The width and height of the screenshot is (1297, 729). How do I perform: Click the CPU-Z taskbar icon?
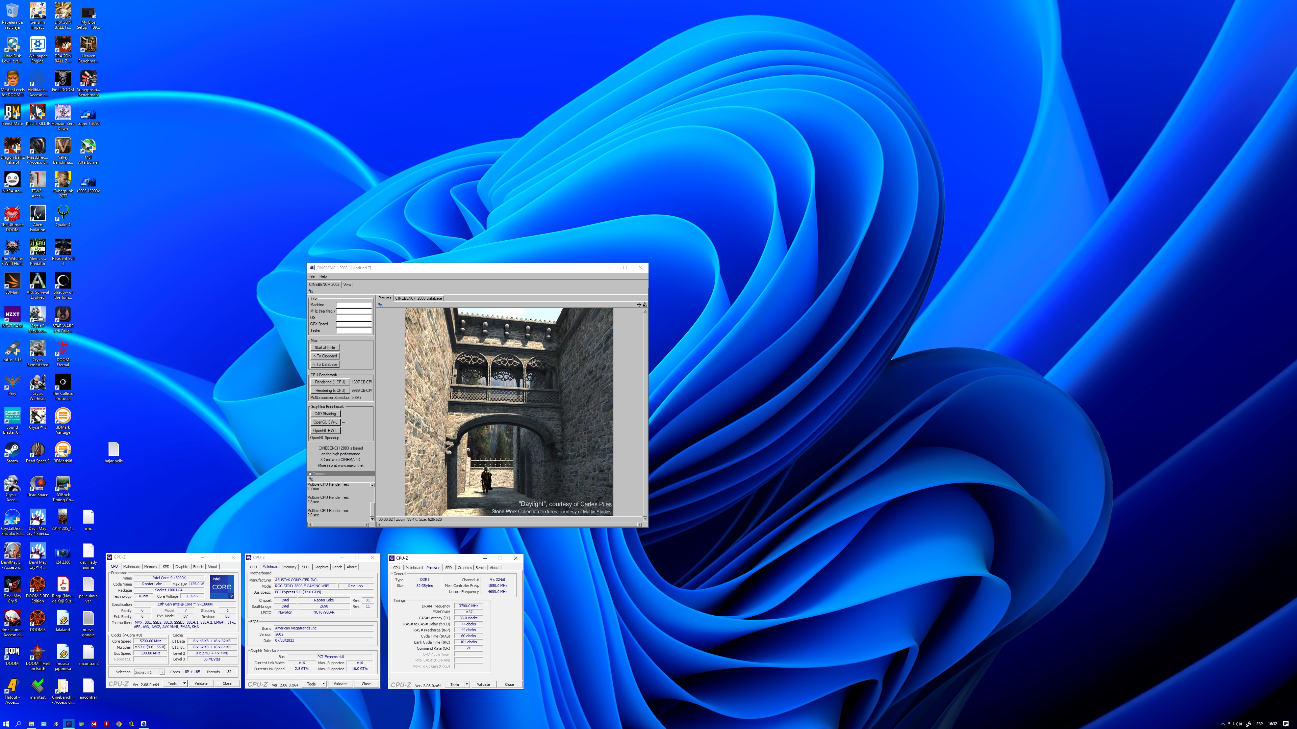pos(69,724)
